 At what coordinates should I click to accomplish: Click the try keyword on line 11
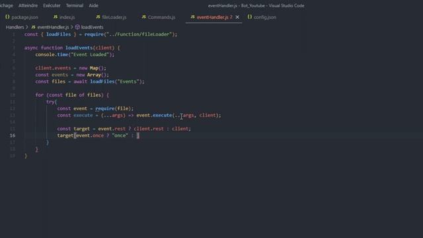50,102
